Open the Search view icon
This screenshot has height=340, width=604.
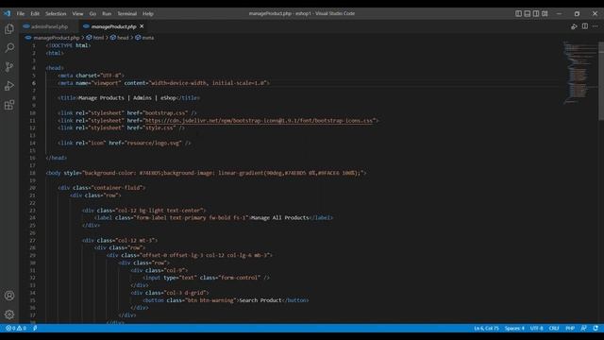coord(9,48)
